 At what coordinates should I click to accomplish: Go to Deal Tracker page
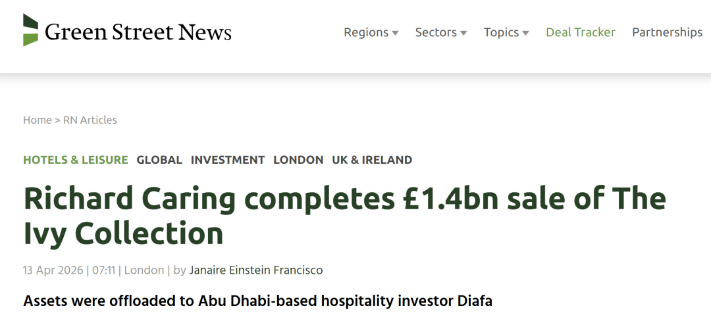pyautogui.click(x=580, y=32)
